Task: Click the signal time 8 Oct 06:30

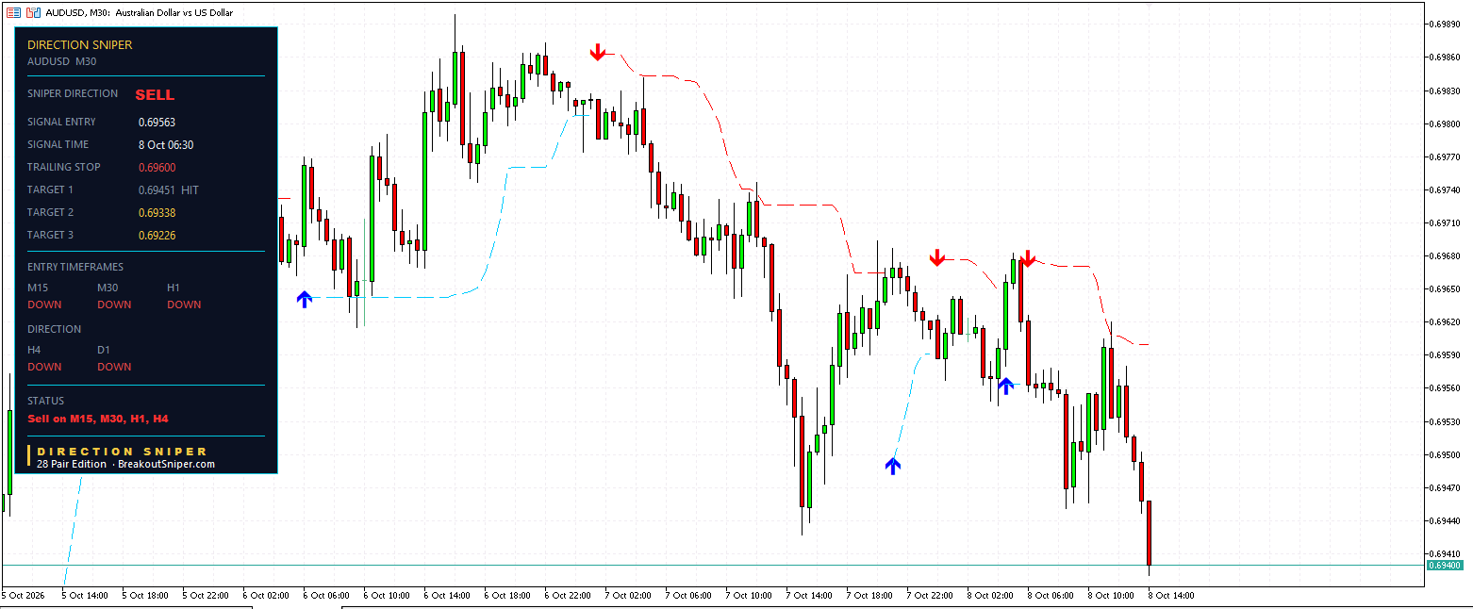Action: (166, 144)
